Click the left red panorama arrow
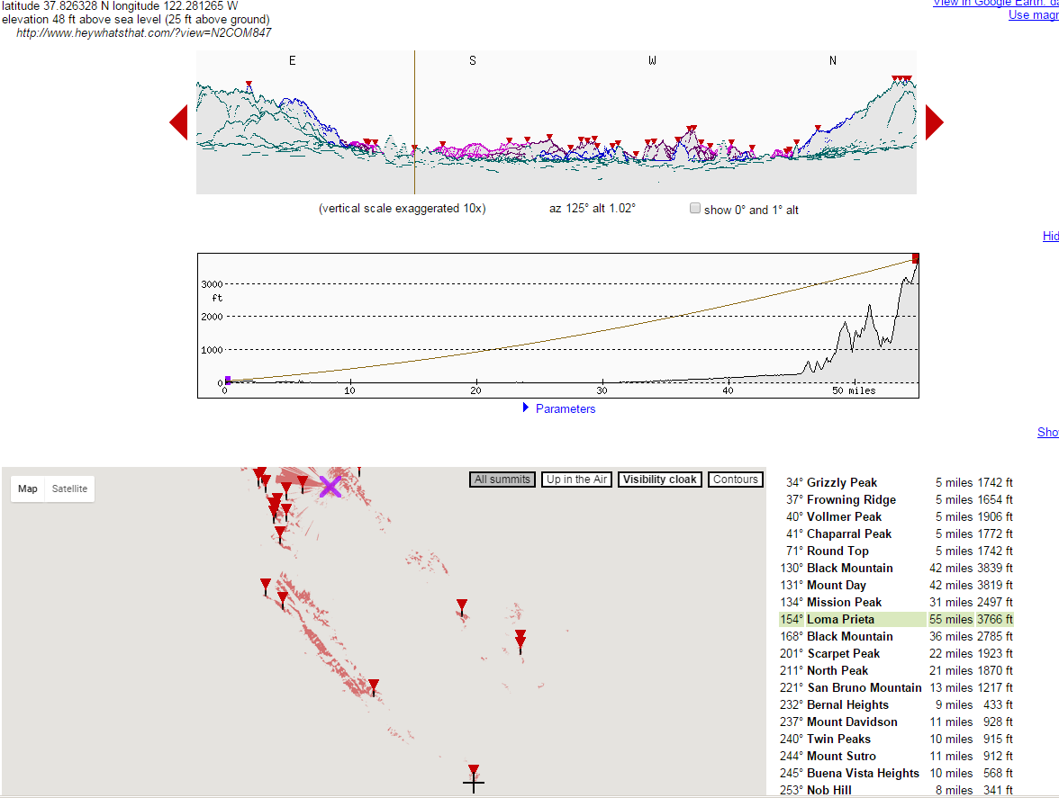The width and height of the screenshot is (1059, 798). 178,122
